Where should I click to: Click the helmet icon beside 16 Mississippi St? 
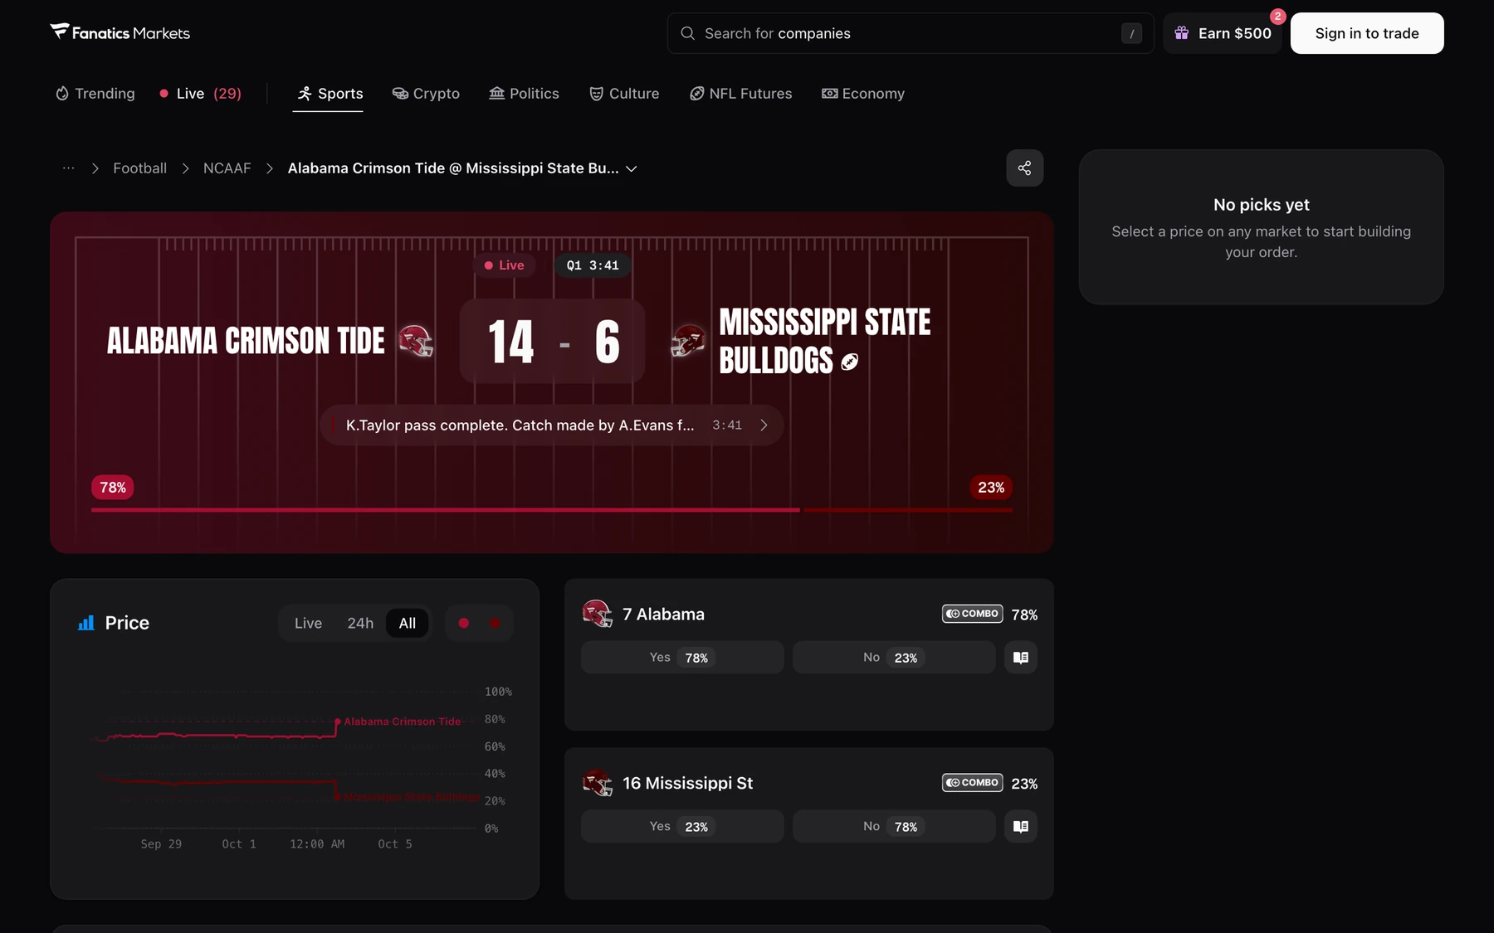[x=597, y=783]
